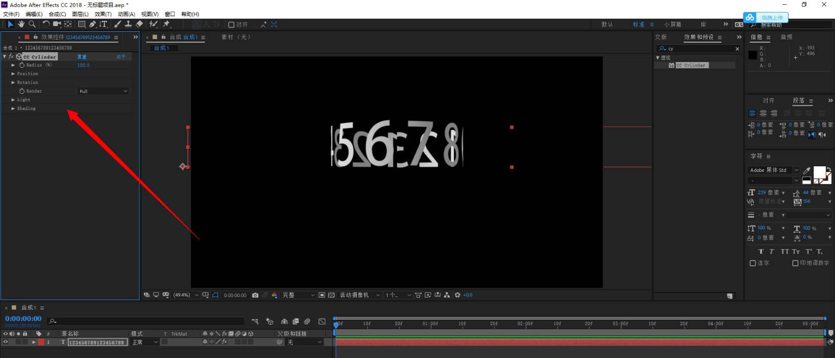
Task: Select the Hand tool in toolbar
Action: tap(21, 24)
